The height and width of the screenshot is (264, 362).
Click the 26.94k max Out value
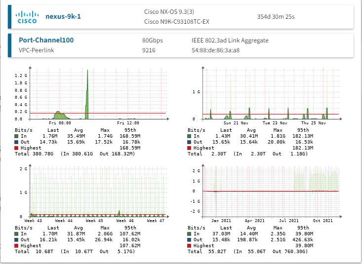point(104,240)
